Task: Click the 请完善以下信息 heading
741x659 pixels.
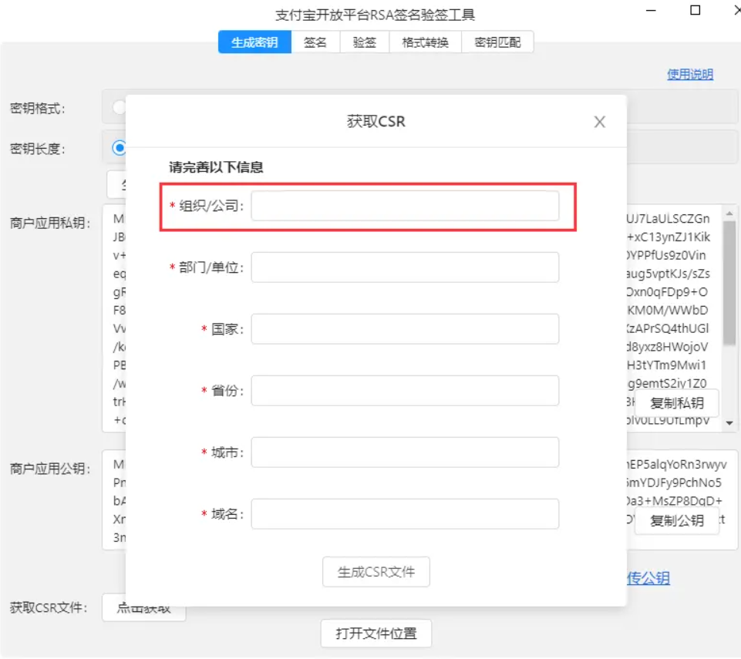Action: click(x=216, y=167)
